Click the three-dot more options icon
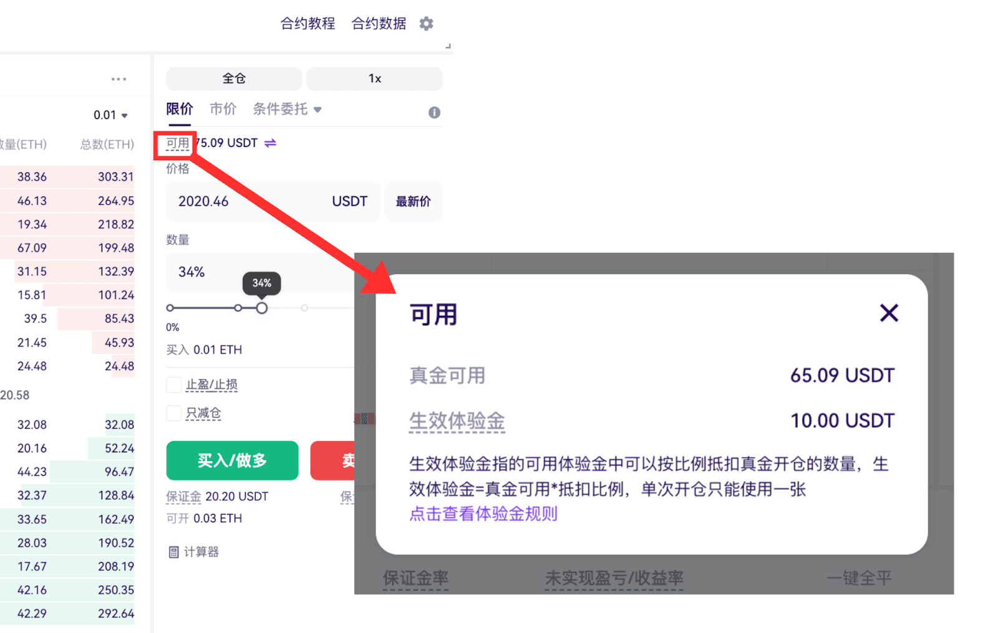This screenshot has height=633, width=998. (x=119, y=79)
